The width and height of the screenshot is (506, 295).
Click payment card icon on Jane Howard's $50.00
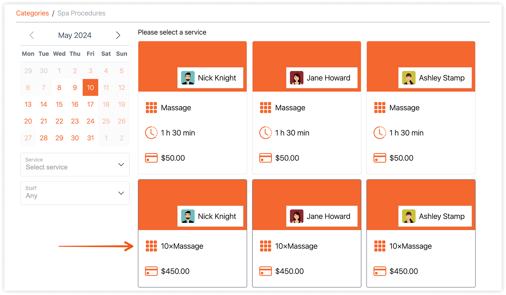(265, 158)
